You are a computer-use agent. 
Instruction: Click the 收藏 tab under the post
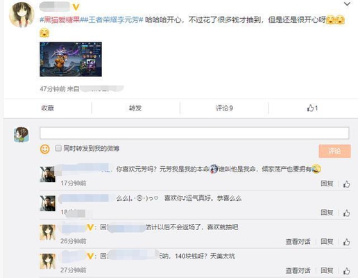click(47, 108)
